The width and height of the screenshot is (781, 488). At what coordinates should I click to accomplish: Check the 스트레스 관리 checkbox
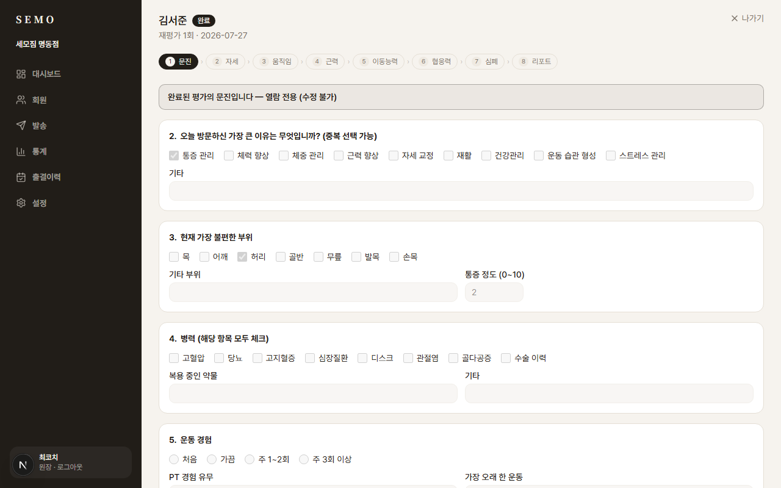click(611, 156)
